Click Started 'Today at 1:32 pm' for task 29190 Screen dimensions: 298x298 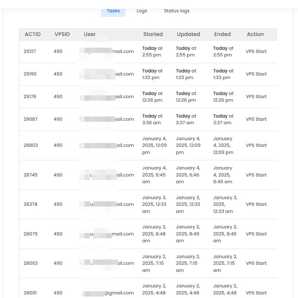[x=153, y=74]
